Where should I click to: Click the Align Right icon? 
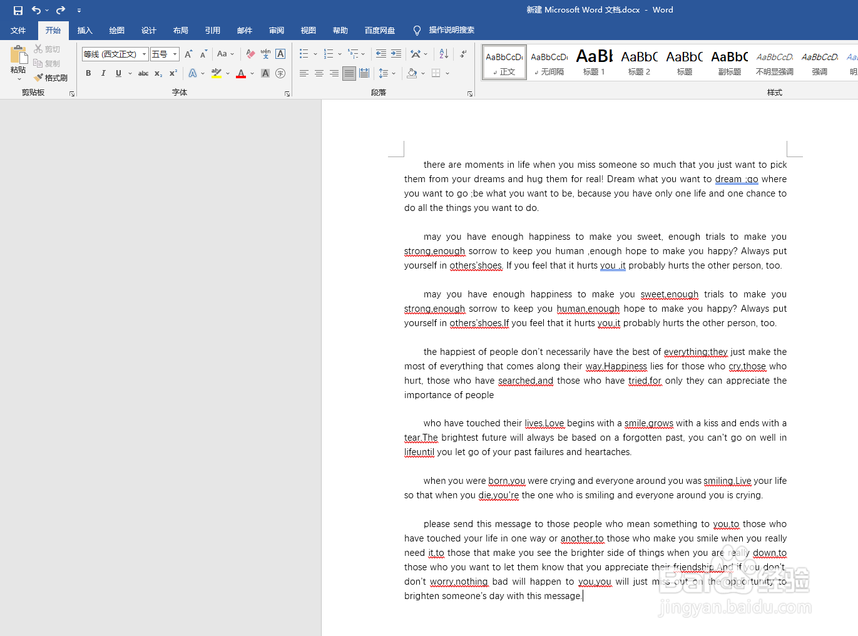(x=334, y=73)
